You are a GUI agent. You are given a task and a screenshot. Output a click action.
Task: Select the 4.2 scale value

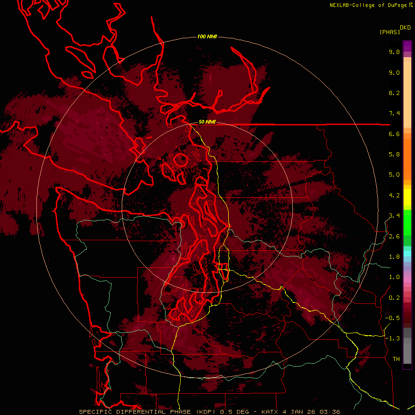[394, 196]
